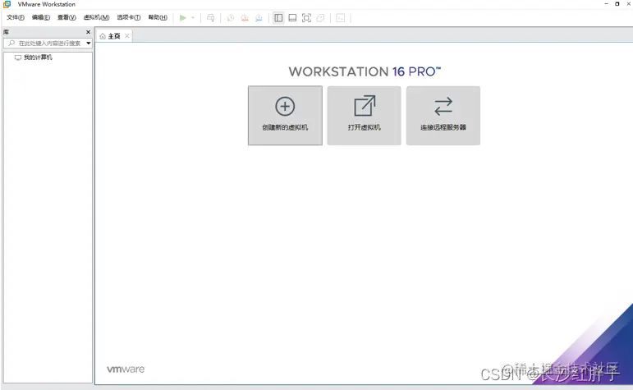This screenshot has height=390, width=633.
Task: Open the 查看(V) menu
Action: tap(67, 17)
